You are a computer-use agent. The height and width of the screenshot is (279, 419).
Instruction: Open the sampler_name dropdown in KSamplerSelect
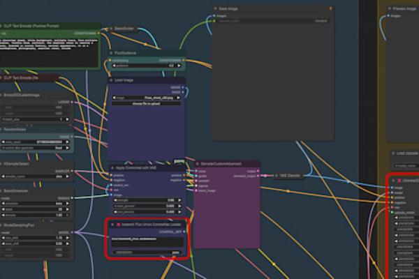[36, 176]
